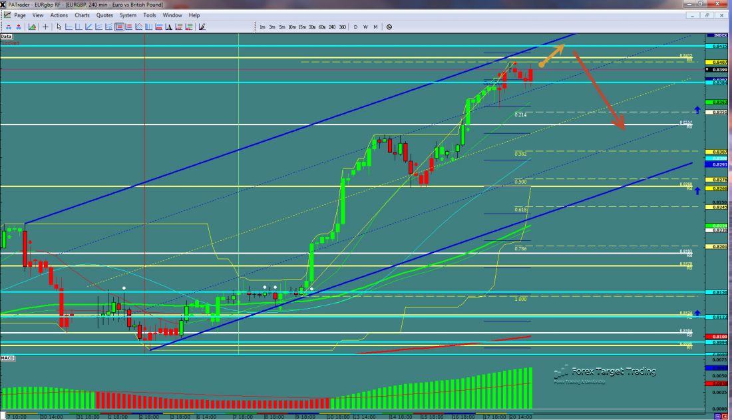Select the arrow pointer tool in the toolbar
The height and width of the screenshot is (420, 732).
coord(58,27)
